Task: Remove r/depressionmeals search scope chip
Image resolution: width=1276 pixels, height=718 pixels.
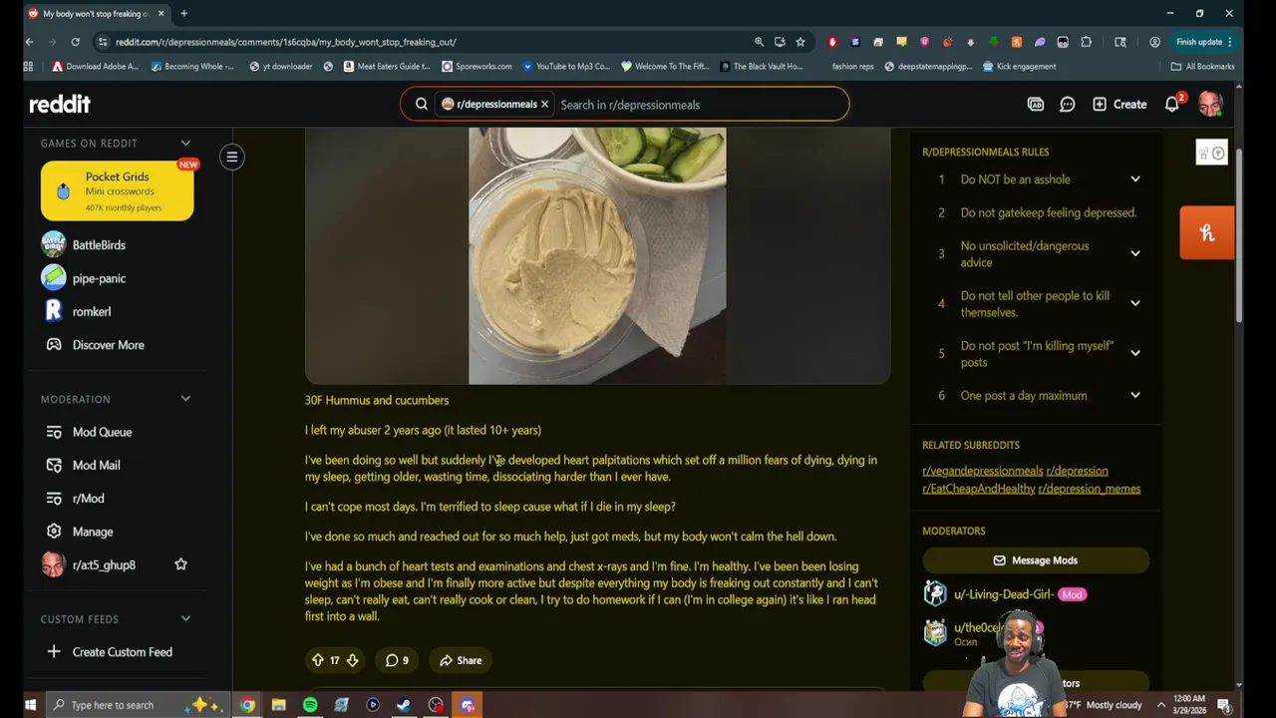Action: point(544,105)
